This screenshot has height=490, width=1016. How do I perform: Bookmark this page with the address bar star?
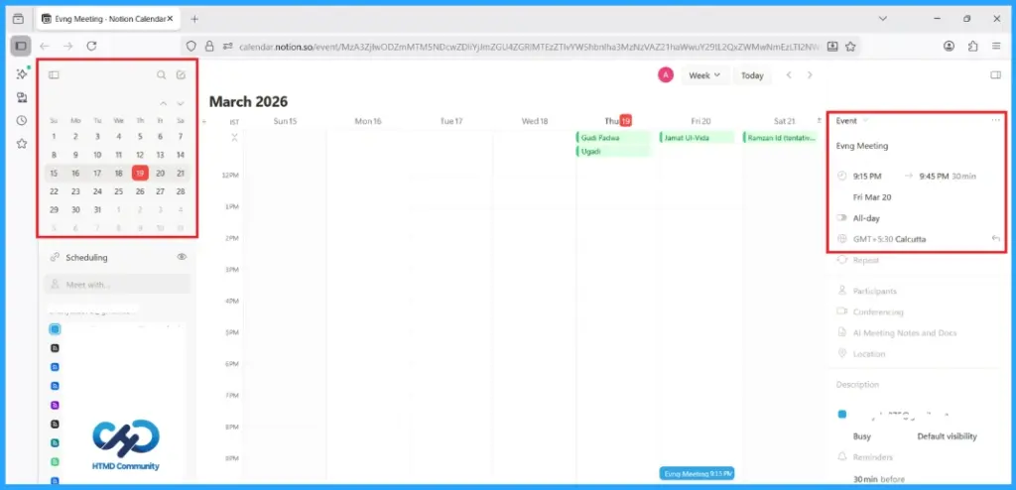[850, 46]
